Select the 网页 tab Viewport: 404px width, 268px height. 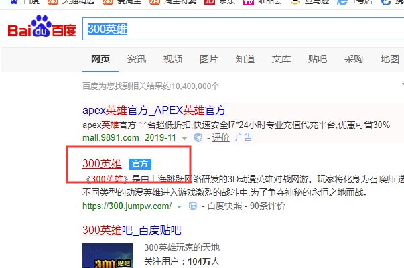pyautogui.click(x=100, y=59)
